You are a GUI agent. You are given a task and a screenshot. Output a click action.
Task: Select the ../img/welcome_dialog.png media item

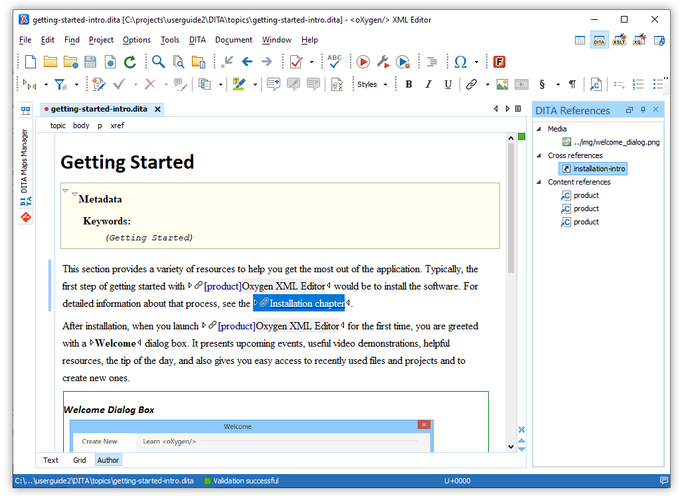611,142
